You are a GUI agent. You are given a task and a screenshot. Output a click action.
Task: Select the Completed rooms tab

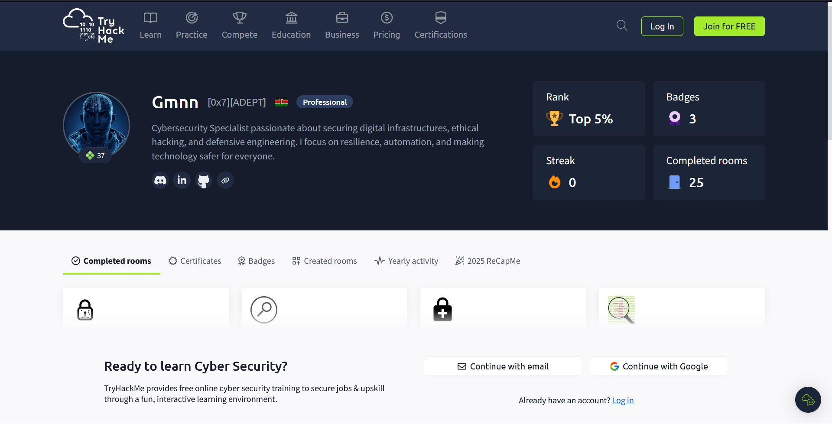[x=111, y=261]
